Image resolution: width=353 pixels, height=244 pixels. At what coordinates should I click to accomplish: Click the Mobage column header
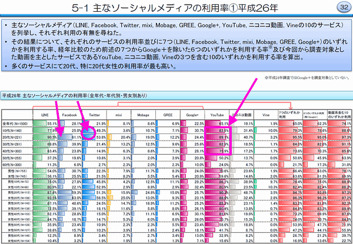pos(143,115)
